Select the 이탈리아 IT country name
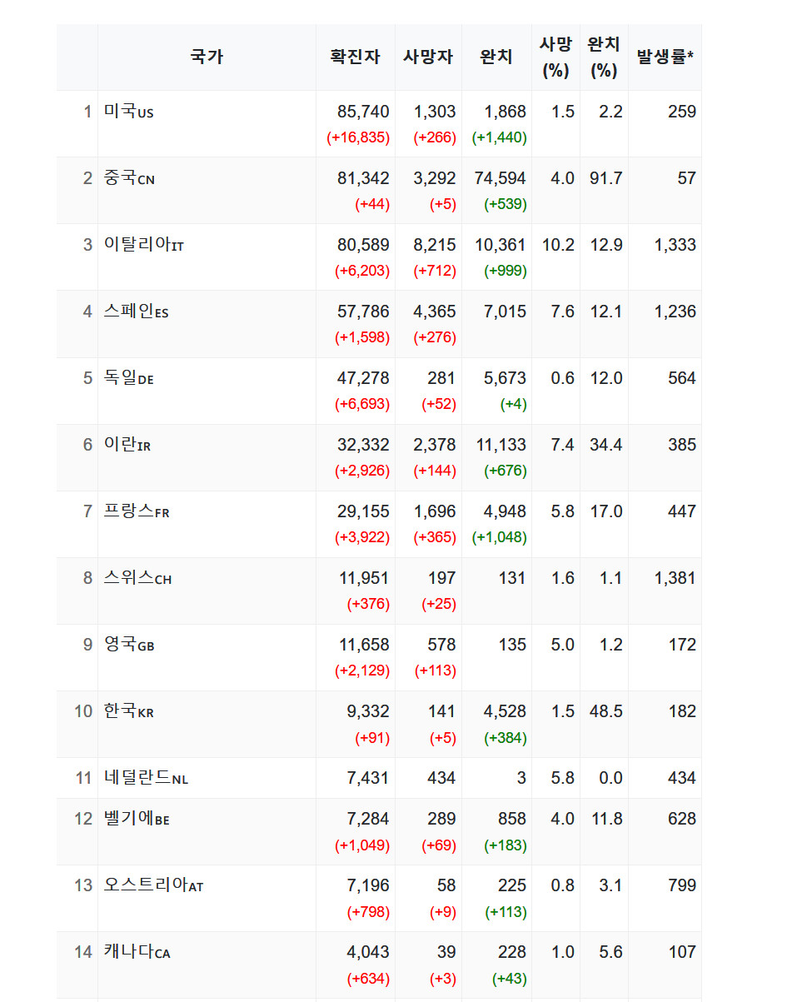The height and width of the screenshot is (1002, 797). [143, 245]
